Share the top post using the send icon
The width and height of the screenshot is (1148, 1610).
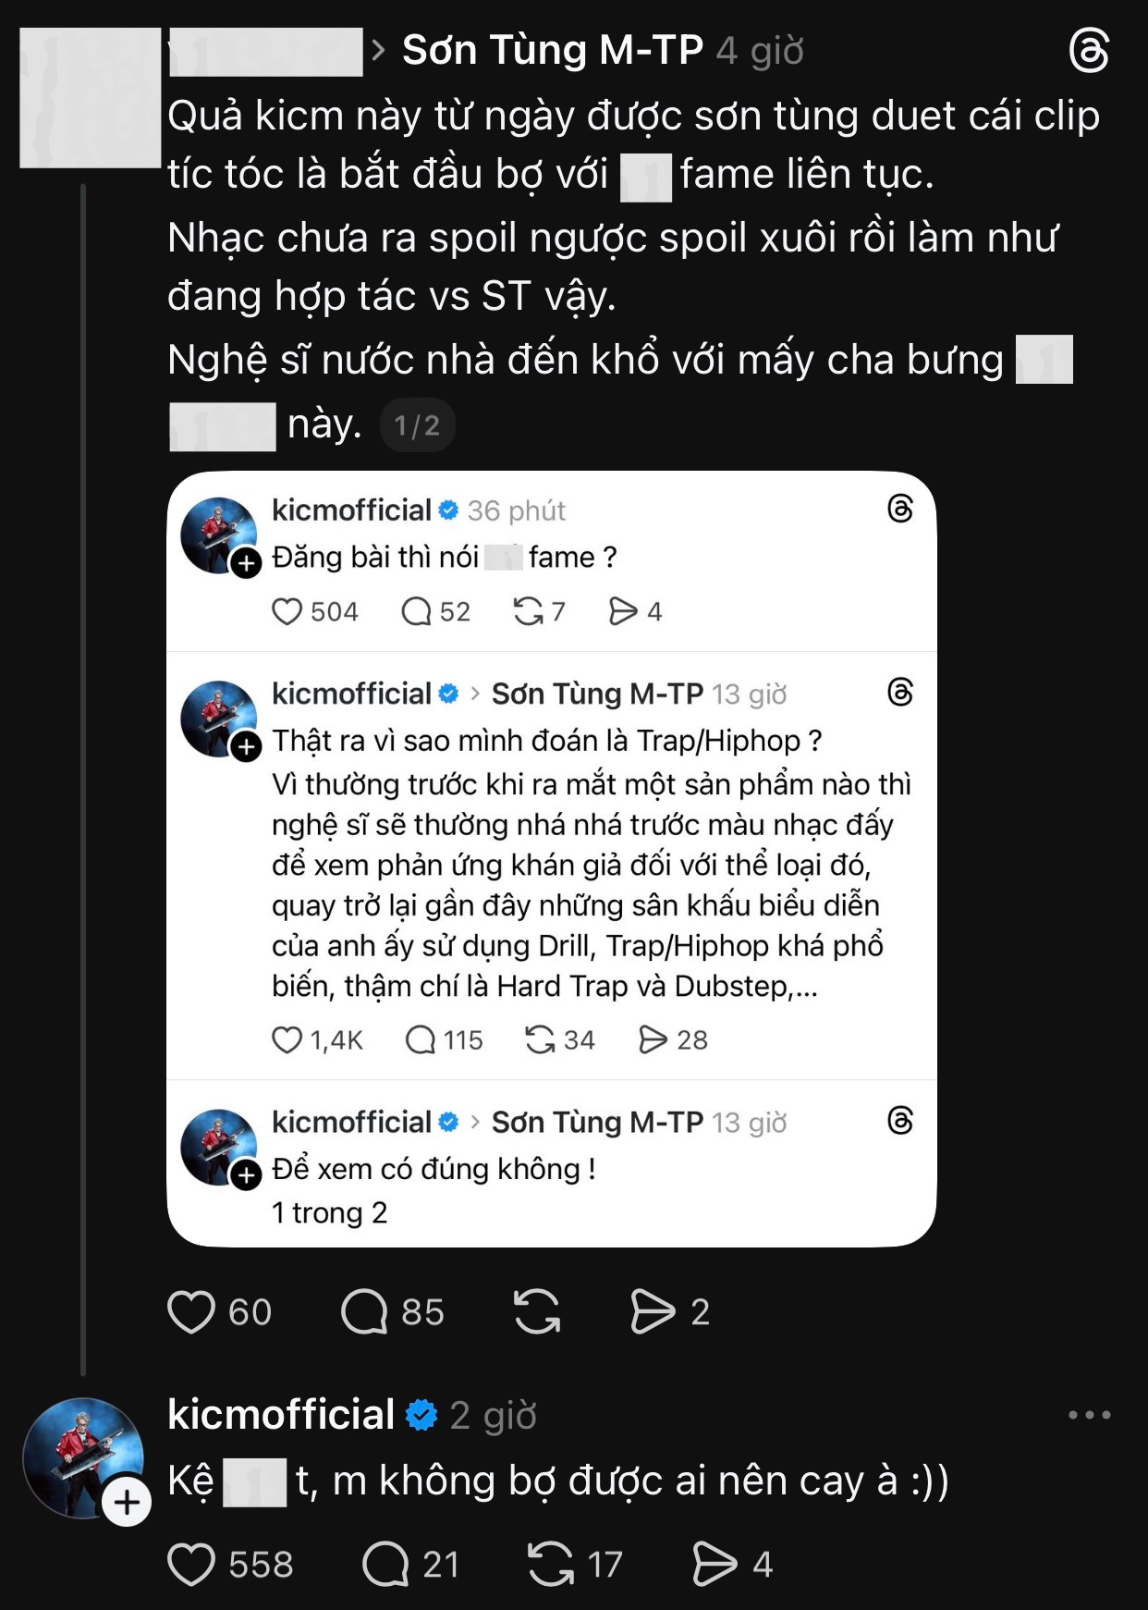(x=653, y=1312)
